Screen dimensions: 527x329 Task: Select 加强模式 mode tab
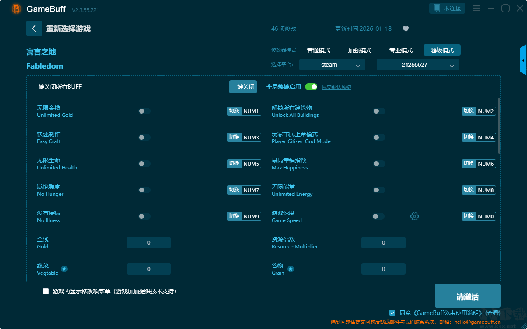click(x=360, y=50)
